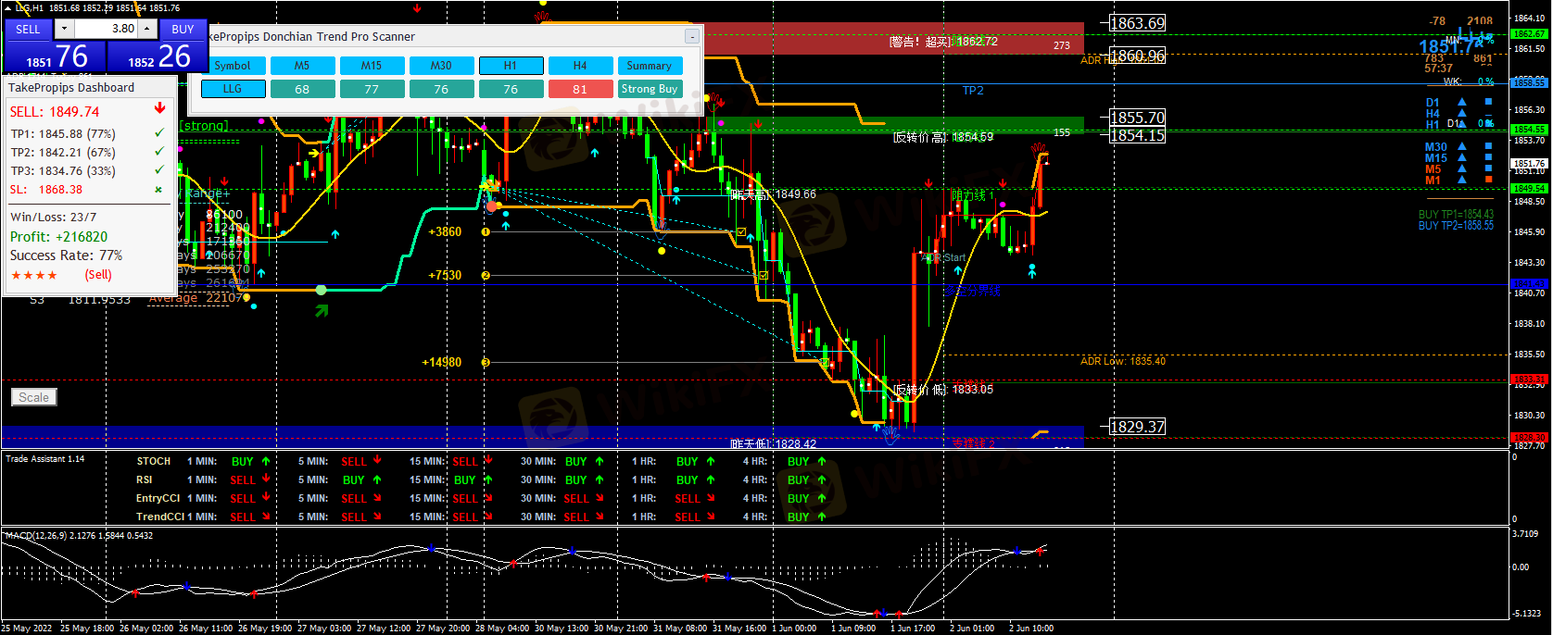This screenshot has width=1553, height=635.
Task: Collapse one-click trading panel triangle
Action: (7, 7)
